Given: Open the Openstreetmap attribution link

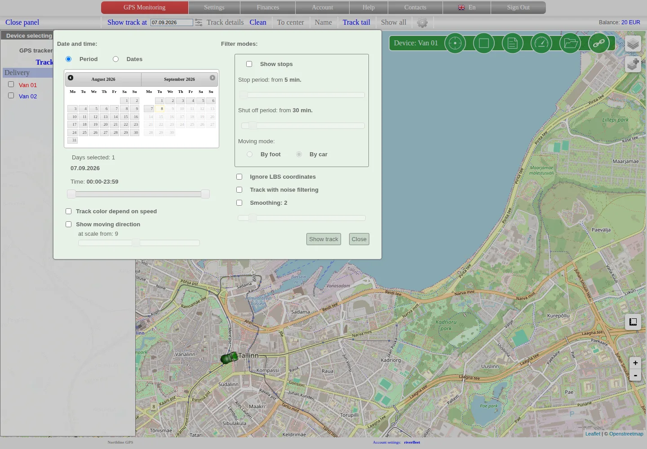Looking at the screenshot, I should tap(626, 434).
